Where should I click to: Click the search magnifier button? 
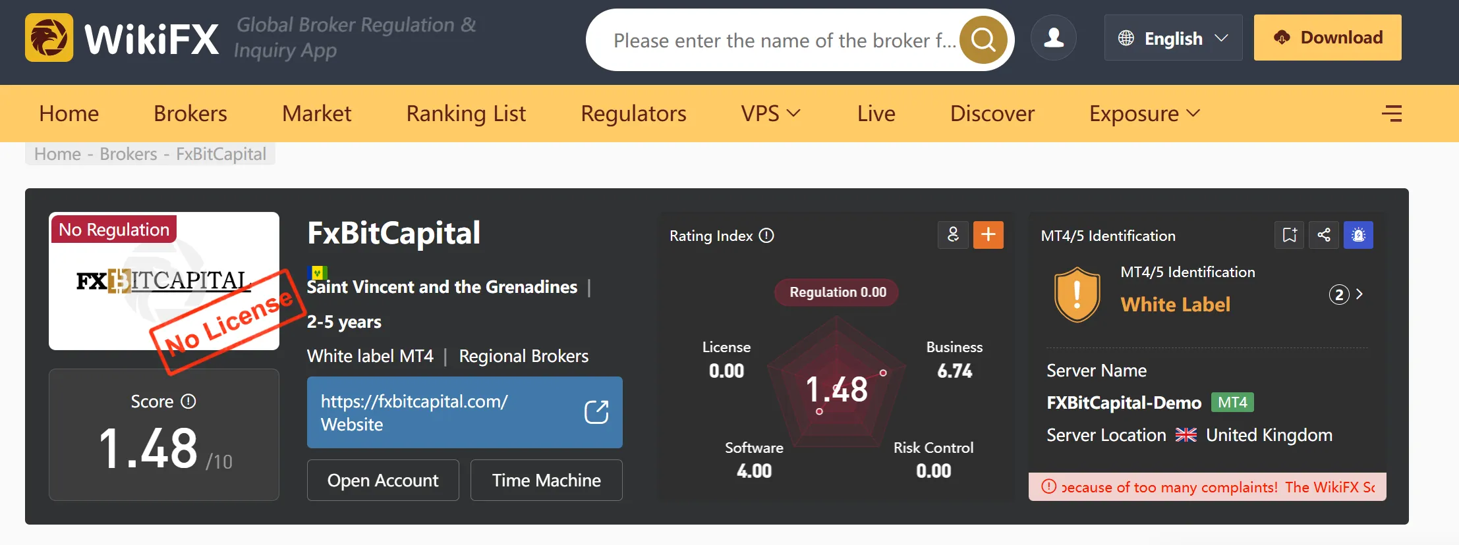coord(983,40)
